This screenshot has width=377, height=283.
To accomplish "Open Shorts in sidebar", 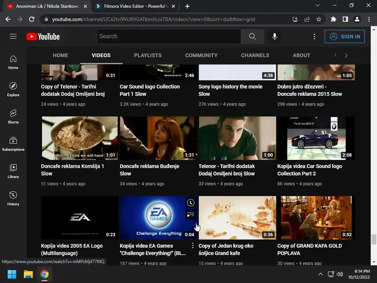I will [x=13, y=117].
